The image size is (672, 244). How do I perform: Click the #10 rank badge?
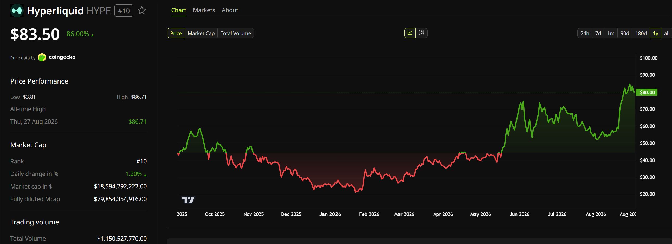124,11
